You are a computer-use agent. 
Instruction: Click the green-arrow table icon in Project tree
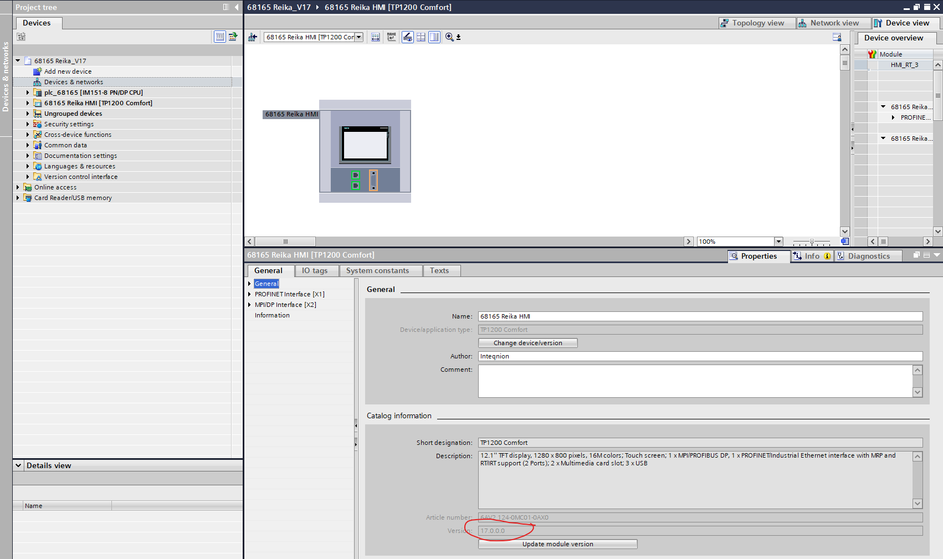(233, 37)
